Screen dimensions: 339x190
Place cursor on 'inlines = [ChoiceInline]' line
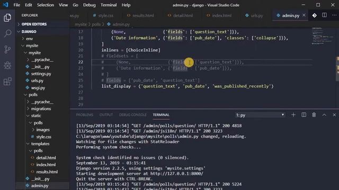point(131,50)
